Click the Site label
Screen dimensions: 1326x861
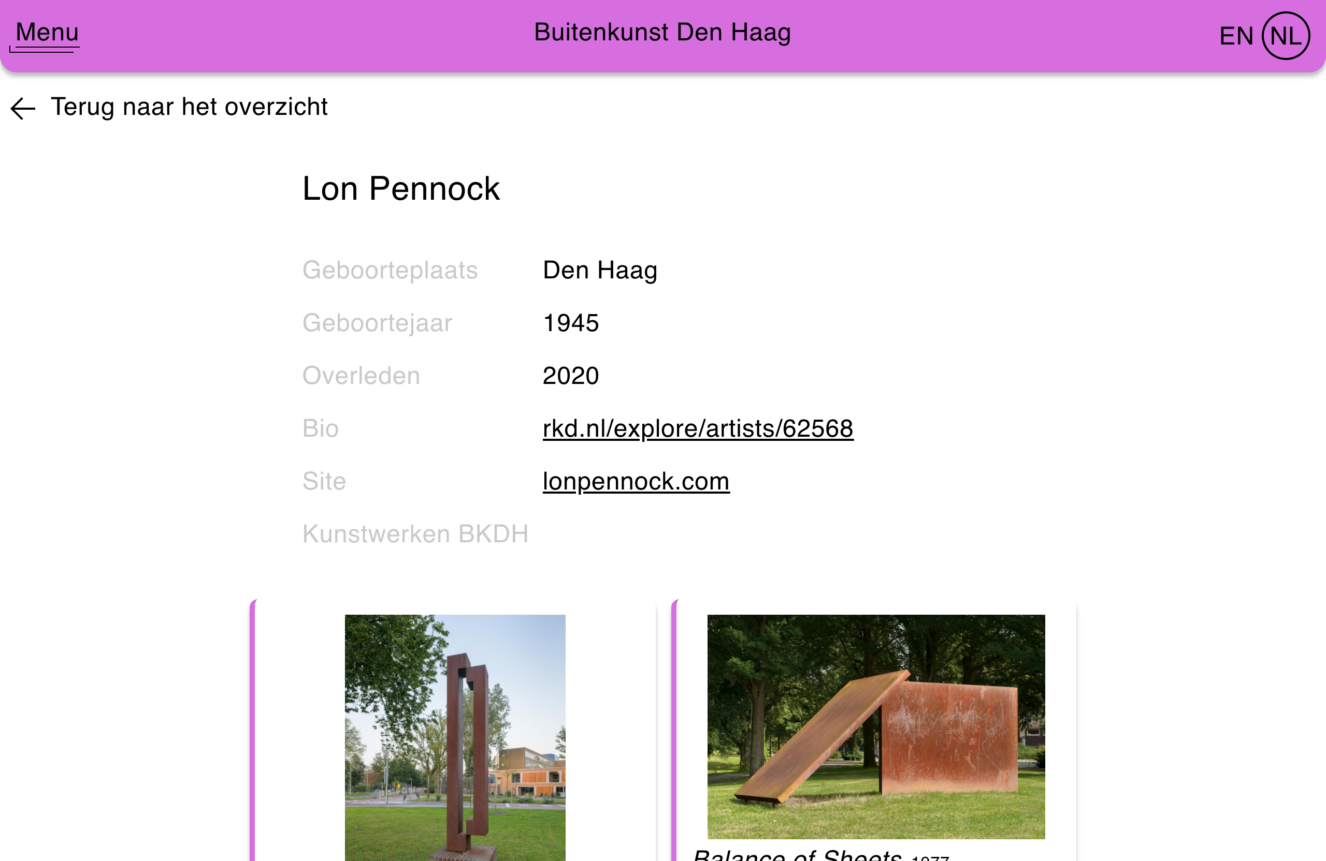[x=324, y=481]
